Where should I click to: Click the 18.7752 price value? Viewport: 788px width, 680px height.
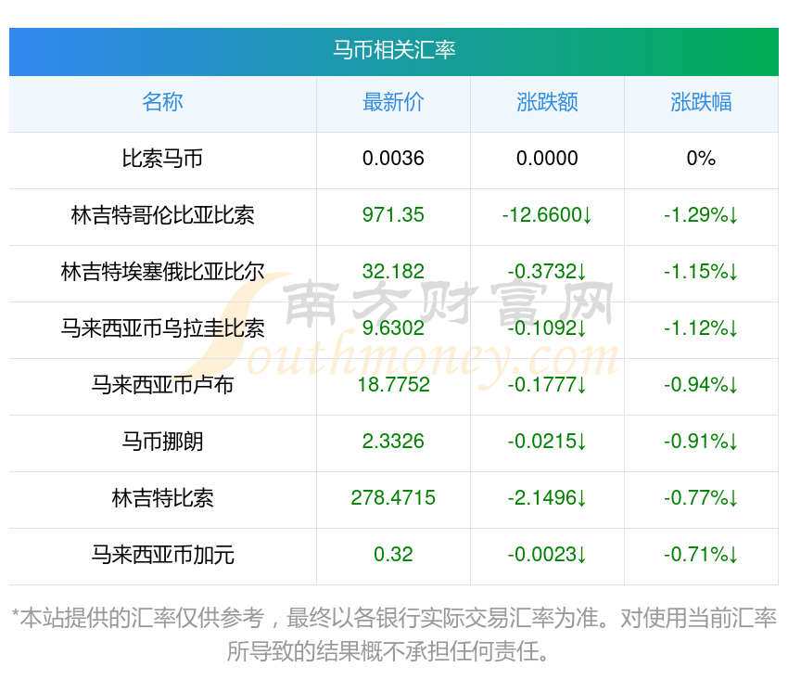[x=393, y=385]
